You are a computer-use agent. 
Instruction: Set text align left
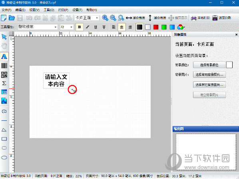tap(114, 27)
